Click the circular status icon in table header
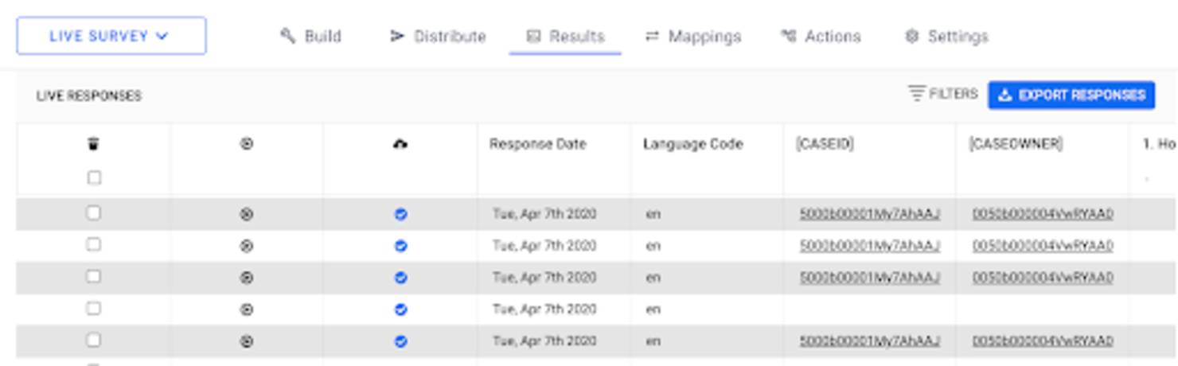1178x366 pixels. tap(247, 144)
